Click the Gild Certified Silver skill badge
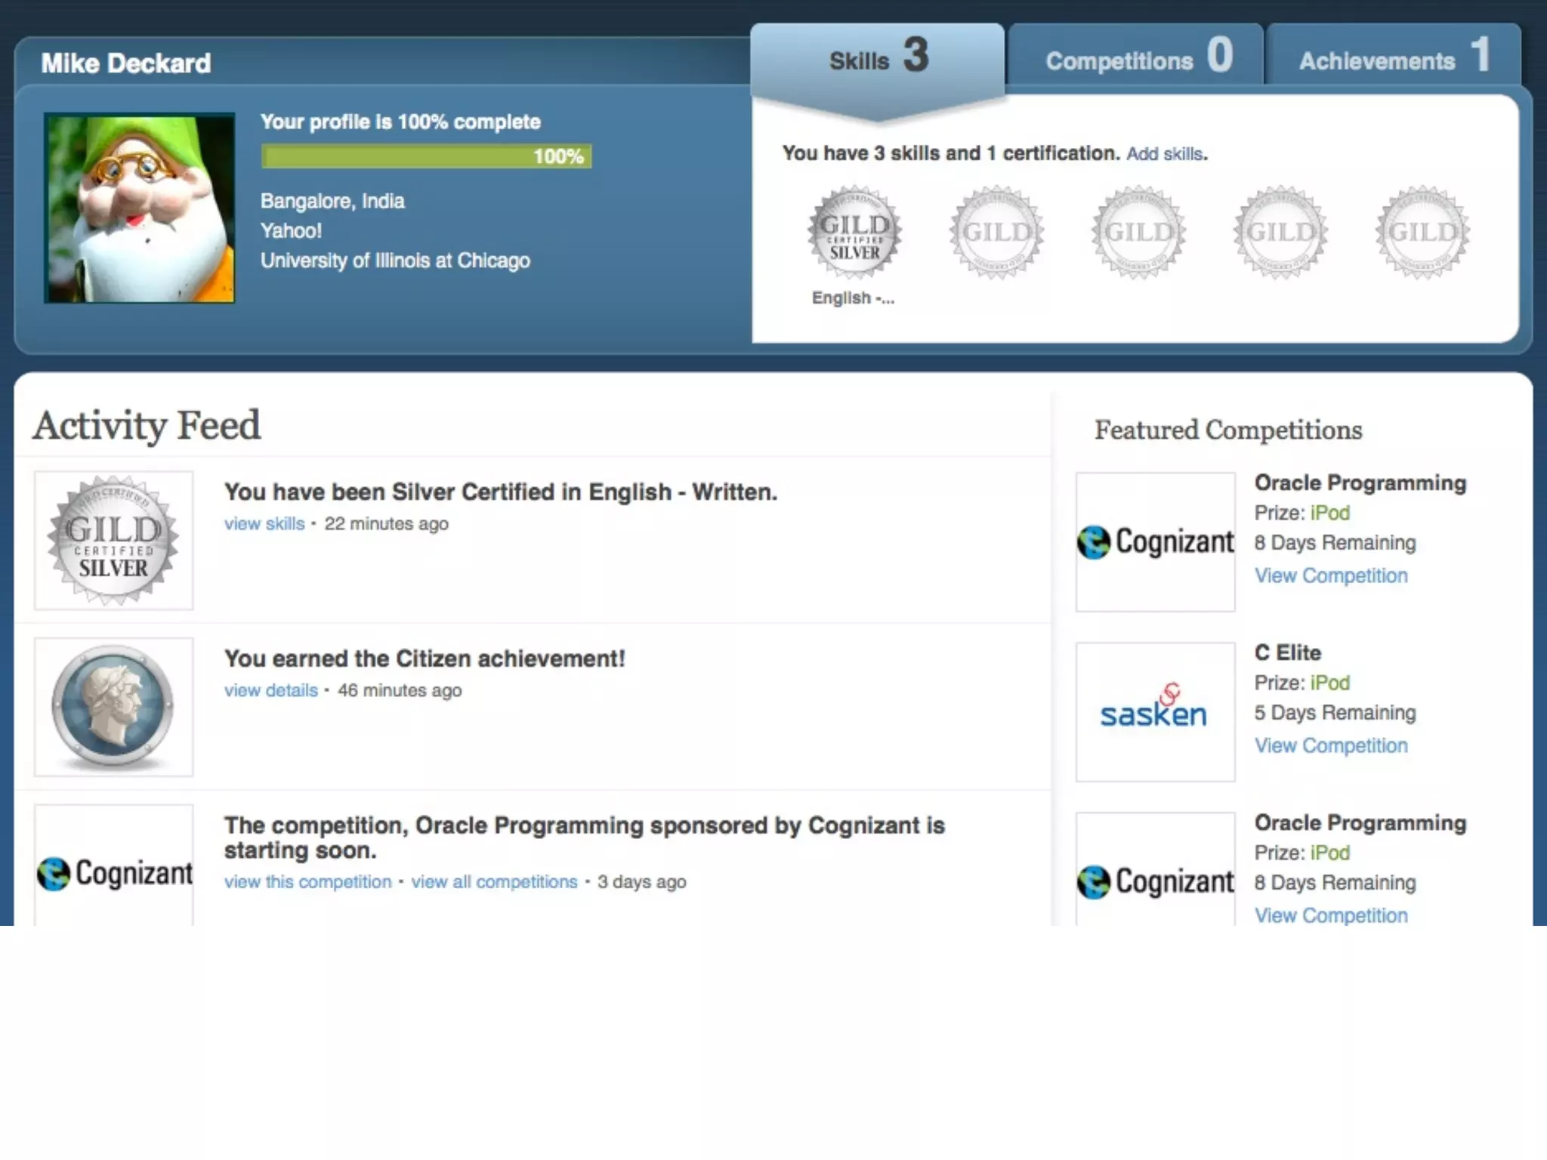The image size is (1547, 1160). point(854,233)
